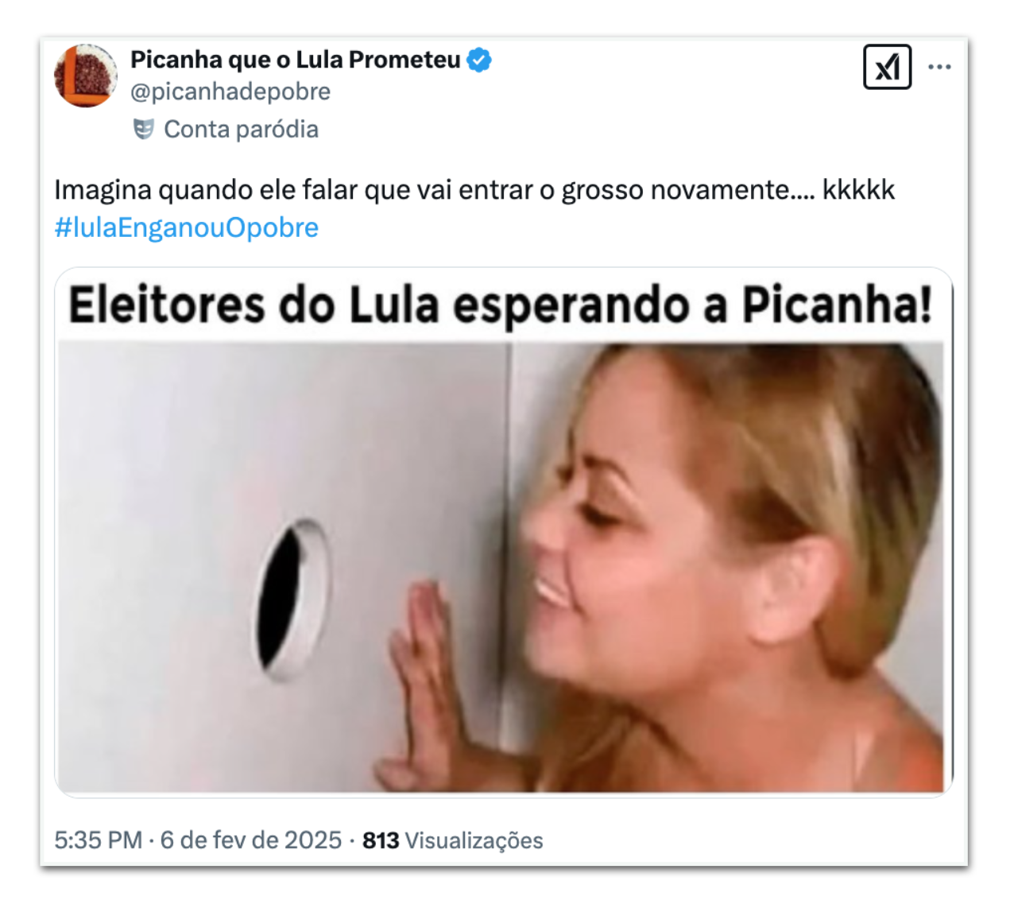Click the blue verified badge

(478, 60)
